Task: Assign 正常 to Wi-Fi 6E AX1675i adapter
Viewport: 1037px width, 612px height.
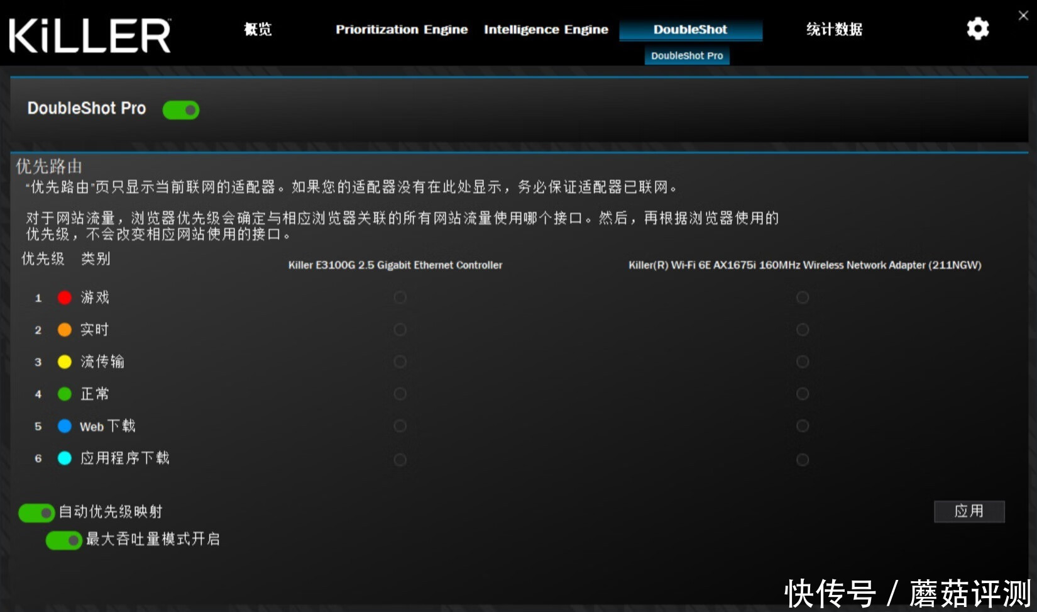Action: click(x=803, y=394)
